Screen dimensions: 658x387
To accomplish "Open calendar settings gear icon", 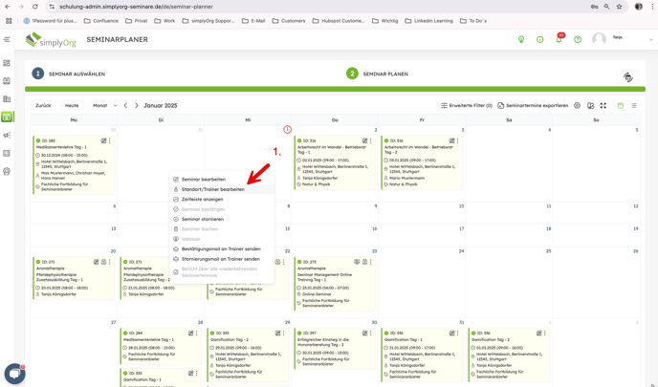I will [x=577, y=106].
